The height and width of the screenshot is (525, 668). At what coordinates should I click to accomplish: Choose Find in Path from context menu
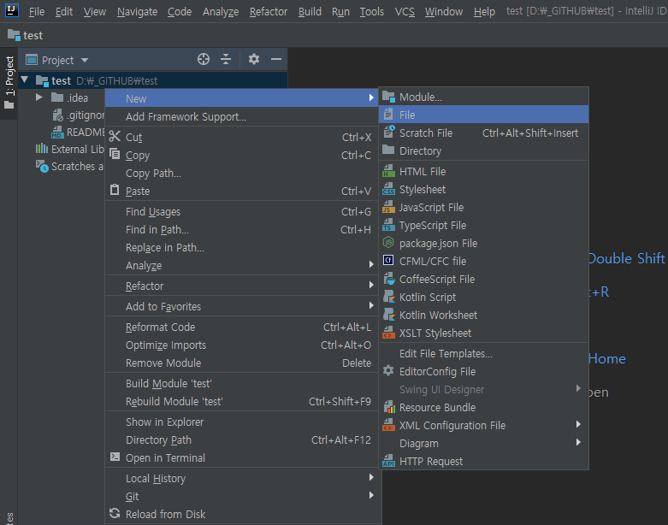241,230
